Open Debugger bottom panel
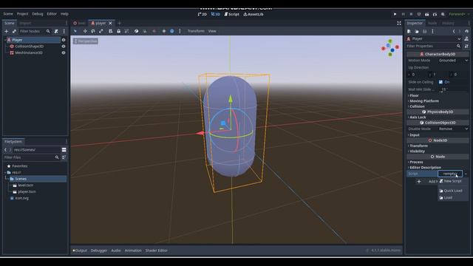The height and width of the screenshot is (266, 473). pyautogui.click(x=99, y=250)
